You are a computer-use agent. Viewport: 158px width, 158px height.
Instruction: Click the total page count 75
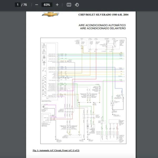[25, 5]
